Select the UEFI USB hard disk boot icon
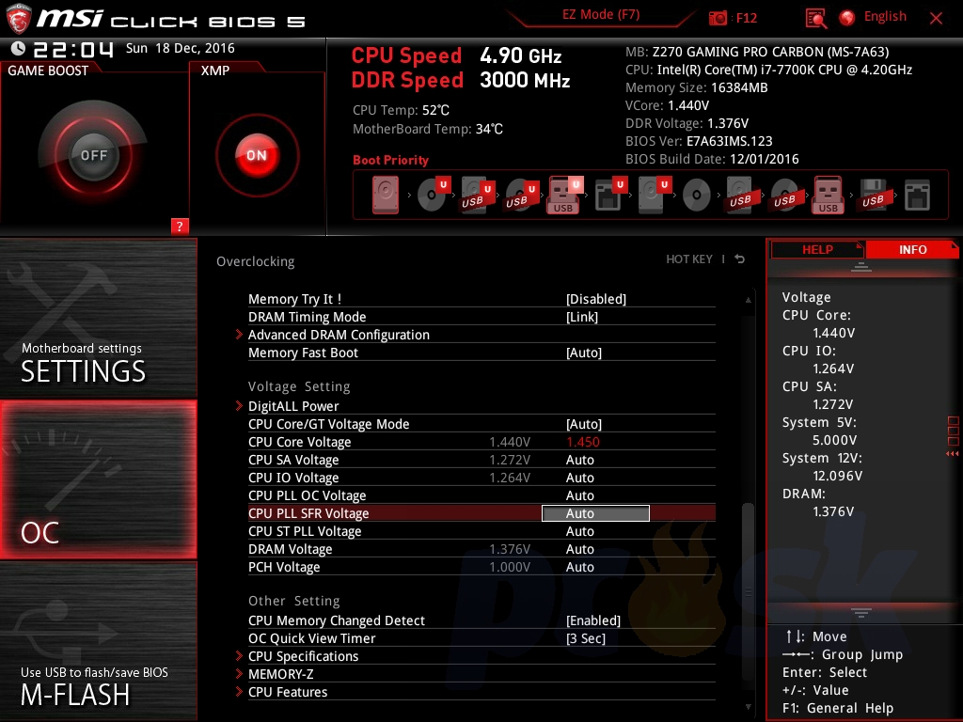Image resolution: width=963 pixels, height=722 pixels. pos(477,195)
